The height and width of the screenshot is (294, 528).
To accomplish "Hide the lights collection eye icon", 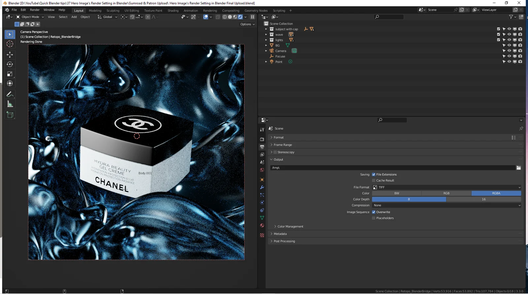I will tap(509, 40).
